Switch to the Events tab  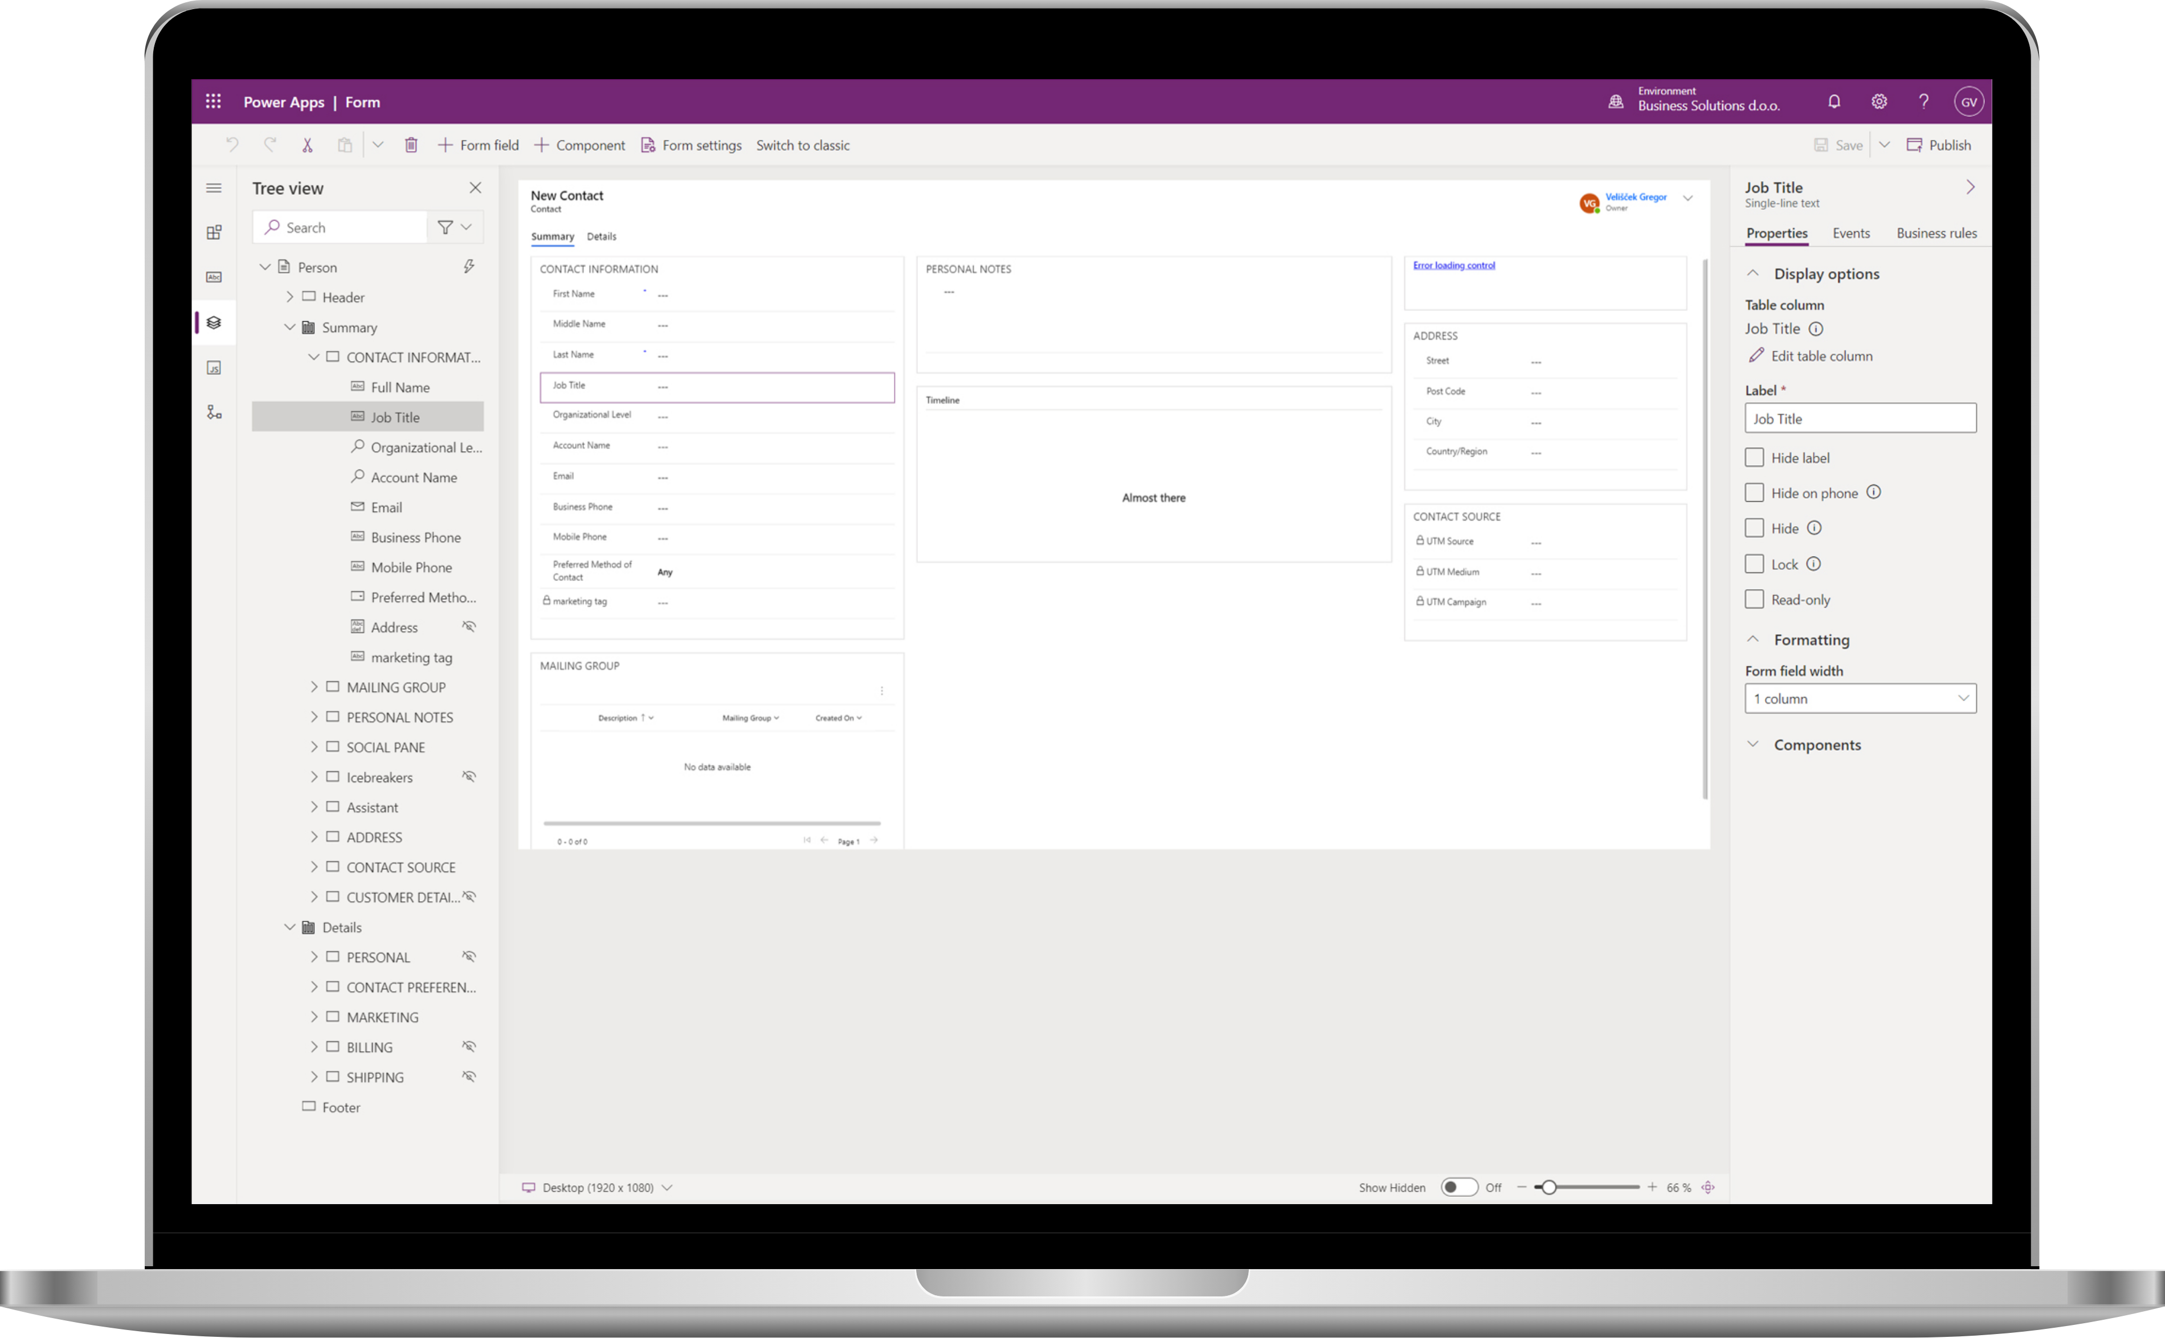1851,233
